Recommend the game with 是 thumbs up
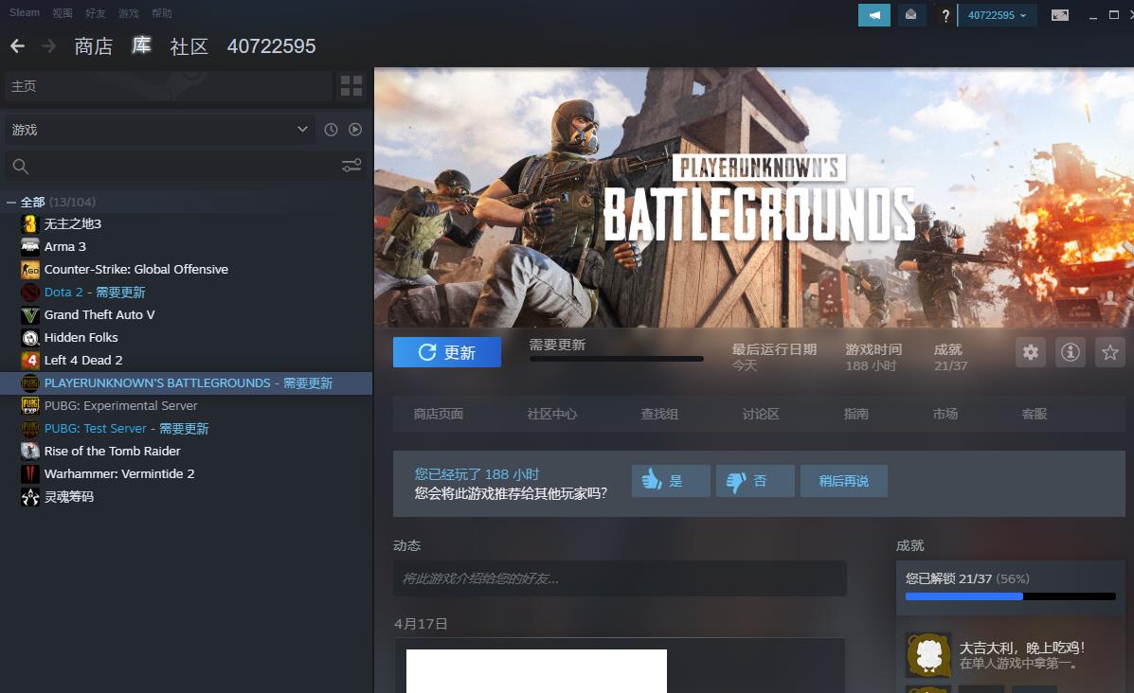Viewport: 1134px width, 693px height. [671, 481]
